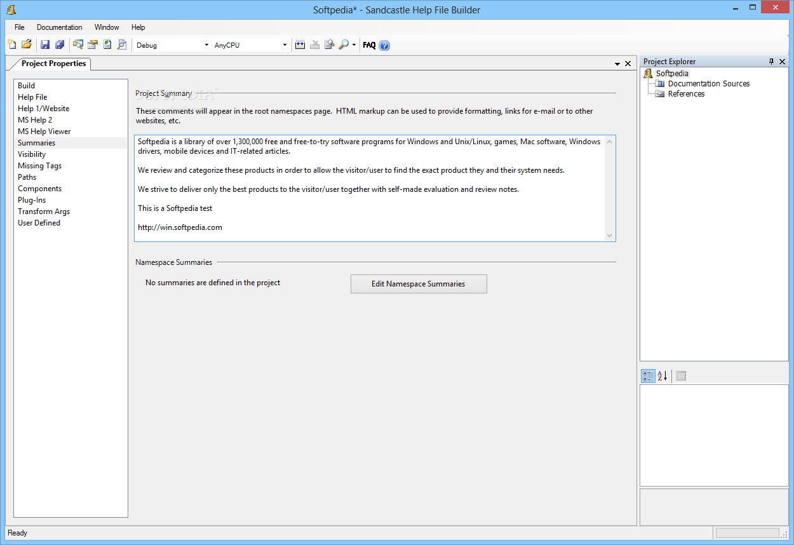Click the Open Project folder icon
Screen dimensions: 794x545
[27, 44]
